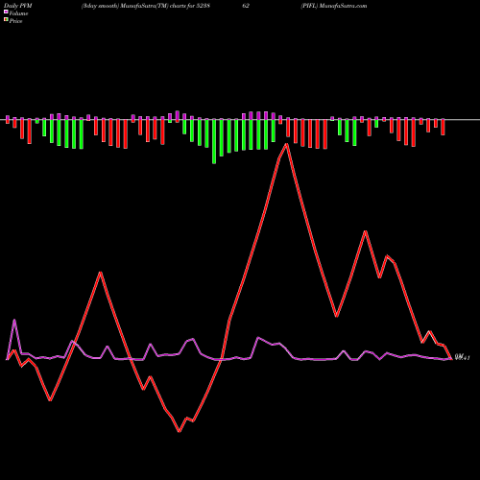Click the '(PIFL) MunafaSutra.com' text
The height and width of the screenshot is (480, 480).
(334, 6)
